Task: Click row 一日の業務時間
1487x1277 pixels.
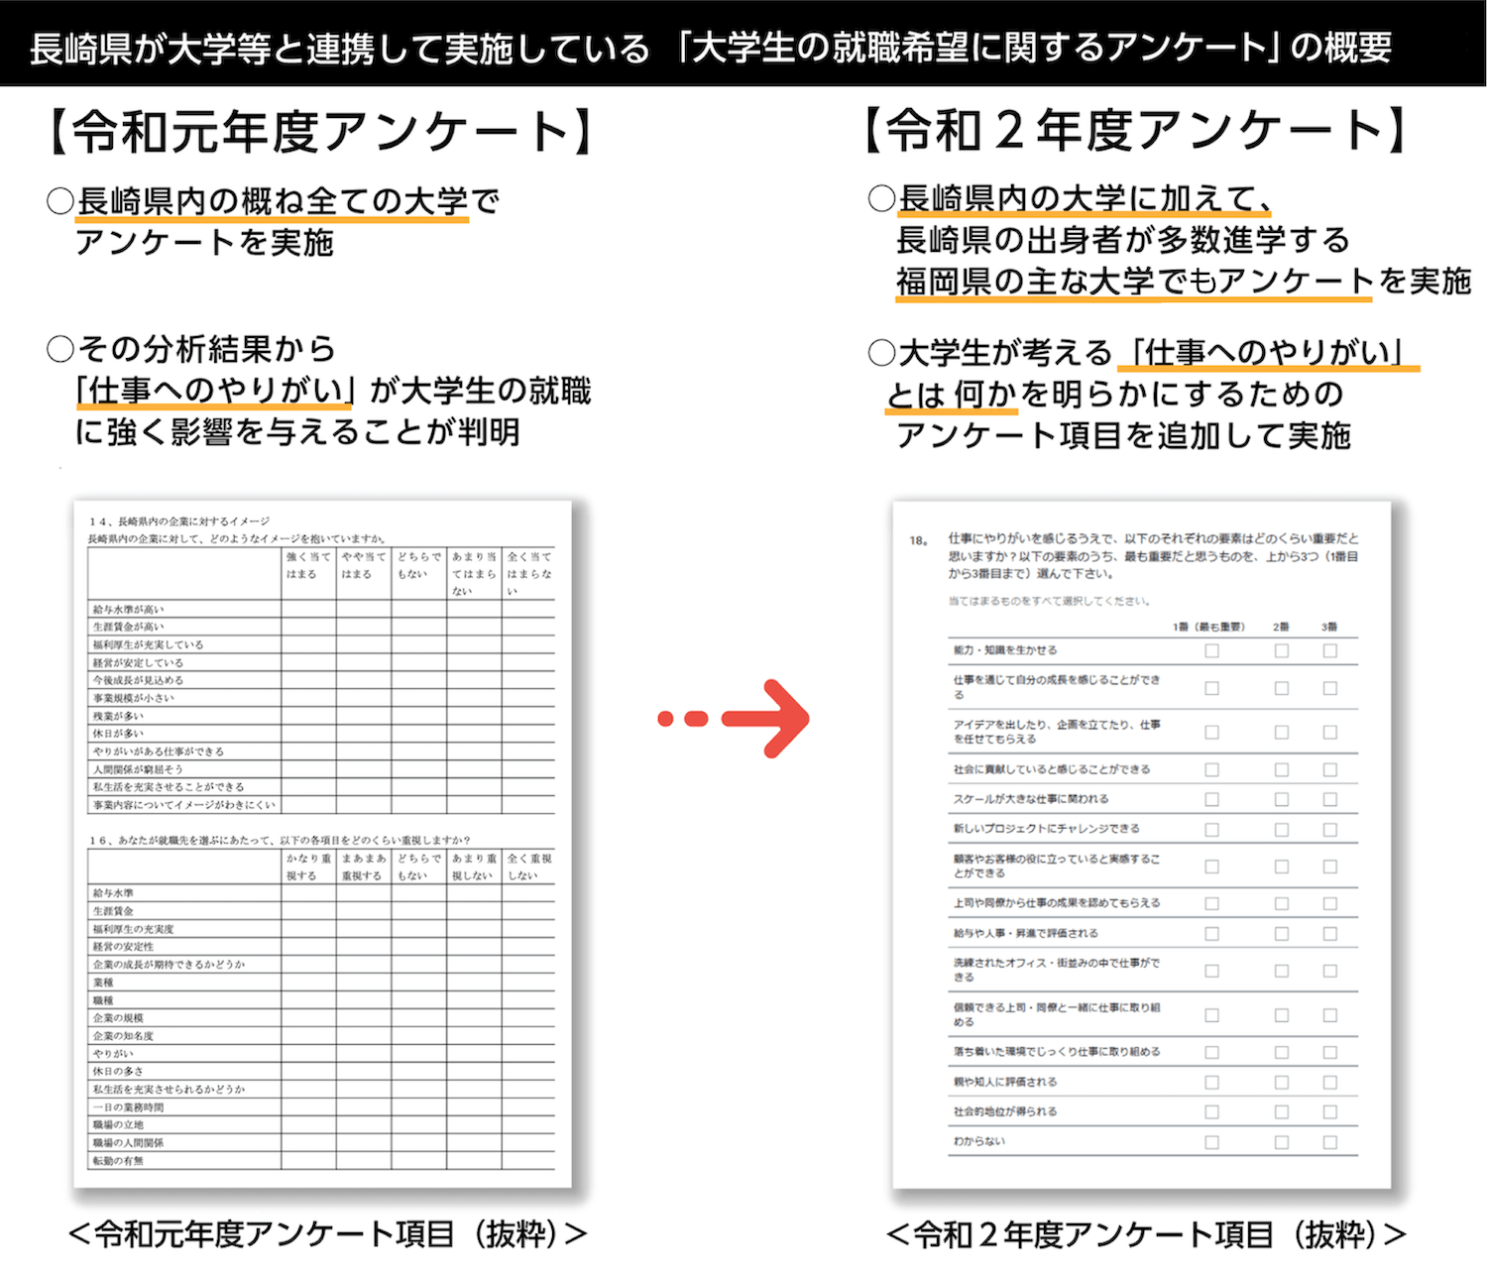Action: (321, 1107)
